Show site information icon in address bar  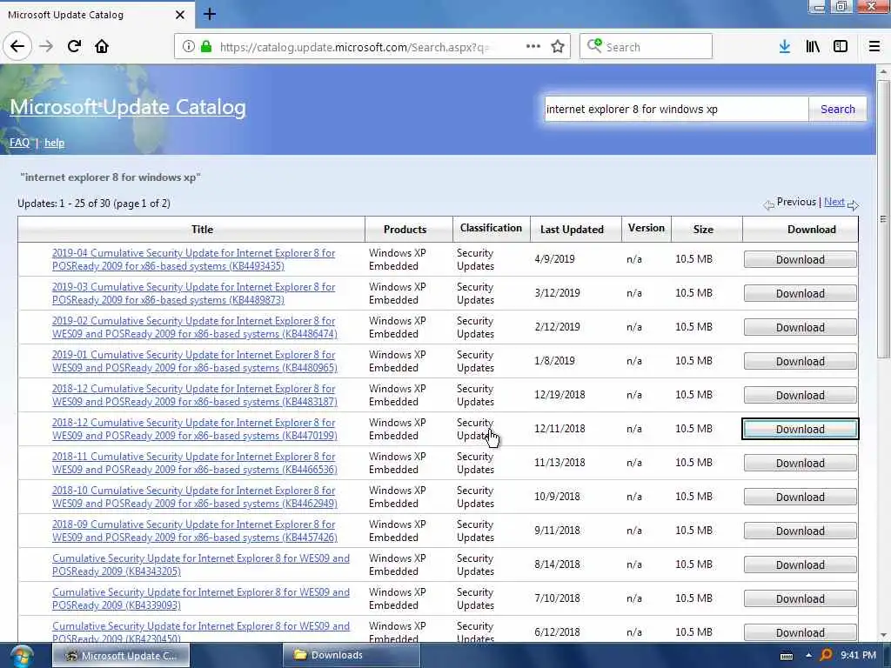188,46
